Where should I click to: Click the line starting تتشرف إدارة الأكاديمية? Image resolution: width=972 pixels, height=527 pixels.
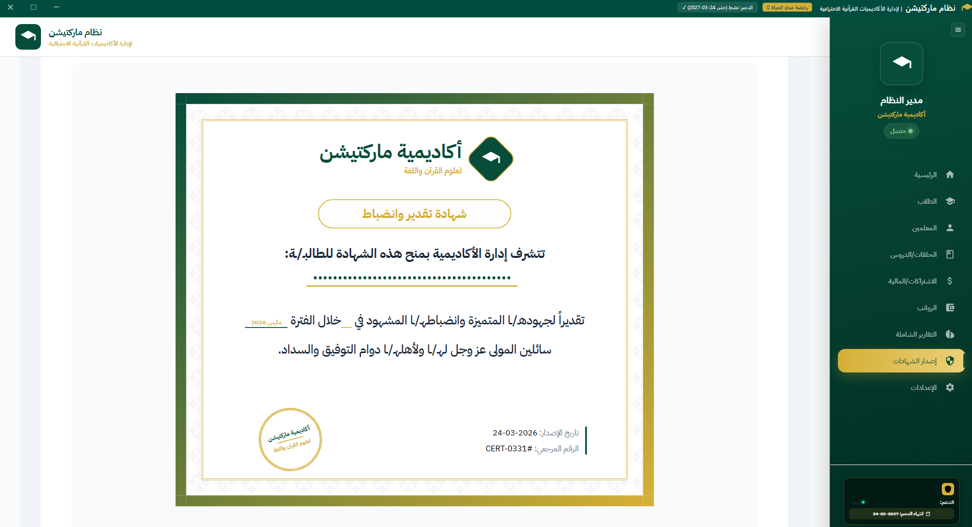(x=415, y=254)
